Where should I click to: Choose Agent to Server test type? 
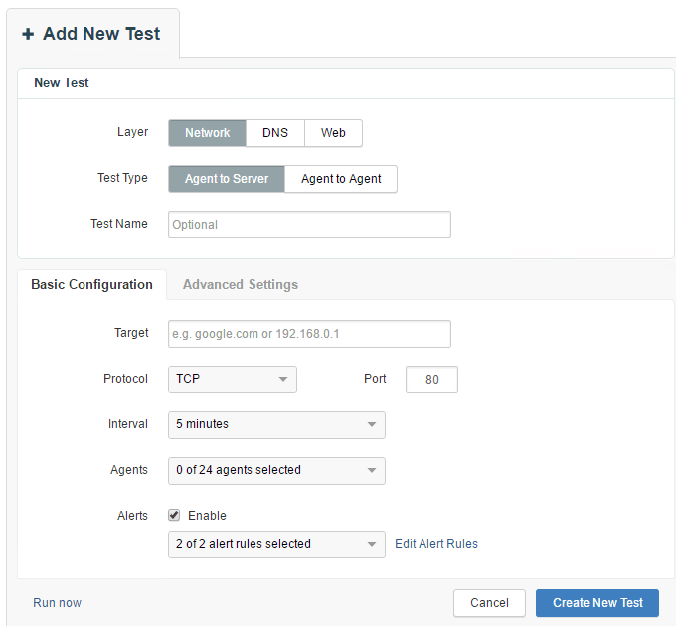point(227,179)
